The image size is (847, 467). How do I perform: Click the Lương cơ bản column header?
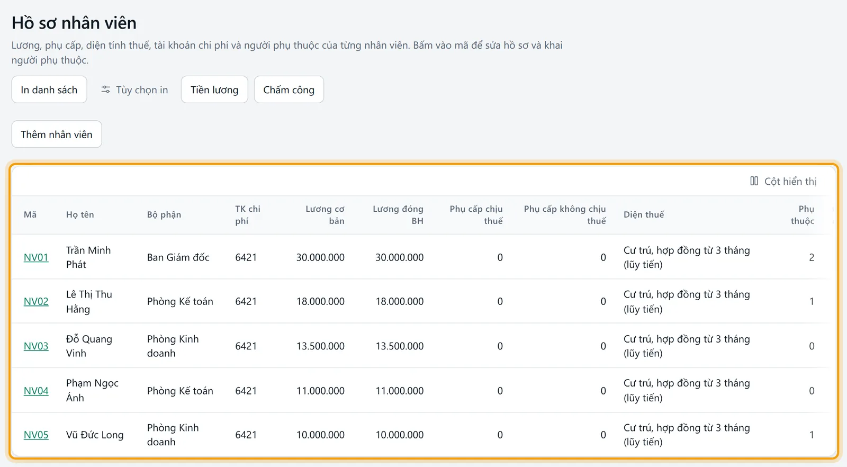point(325,214)
